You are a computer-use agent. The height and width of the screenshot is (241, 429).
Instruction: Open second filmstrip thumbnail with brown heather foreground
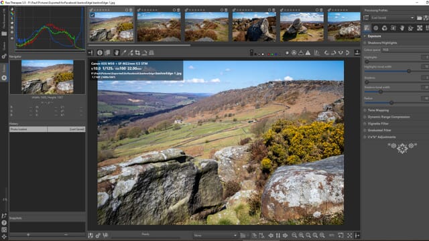159,27
